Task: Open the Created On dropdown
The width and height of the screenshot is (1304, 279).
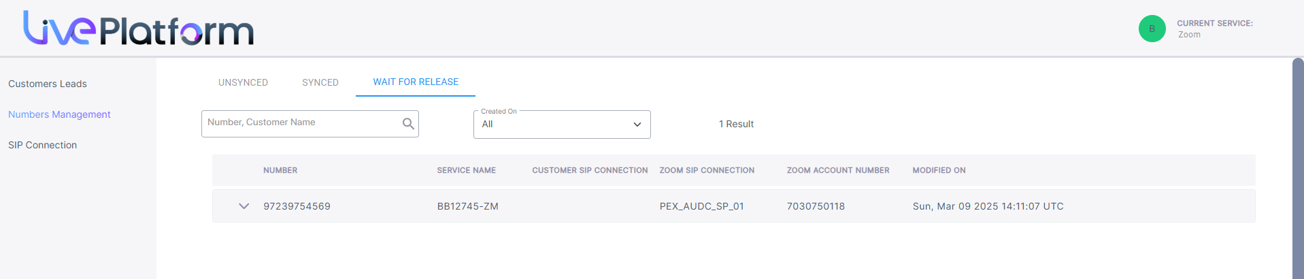Action: (x=562, y=125)
